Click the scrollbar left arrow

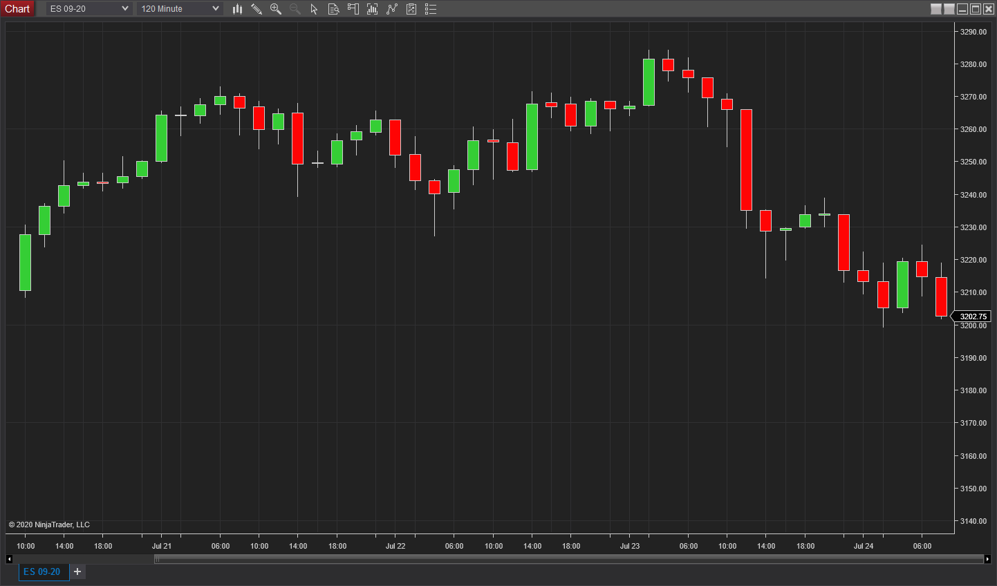point(9,559)
